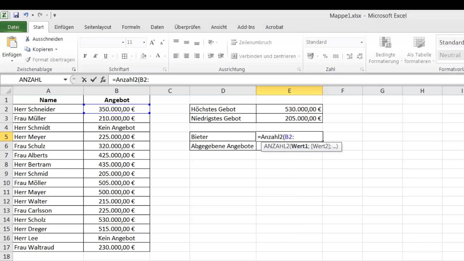The width and height of the screenshot is (464, 261).
Task: Open Undo history dropdown arrow
Action: pyautogui.click(x=33, y=15)
